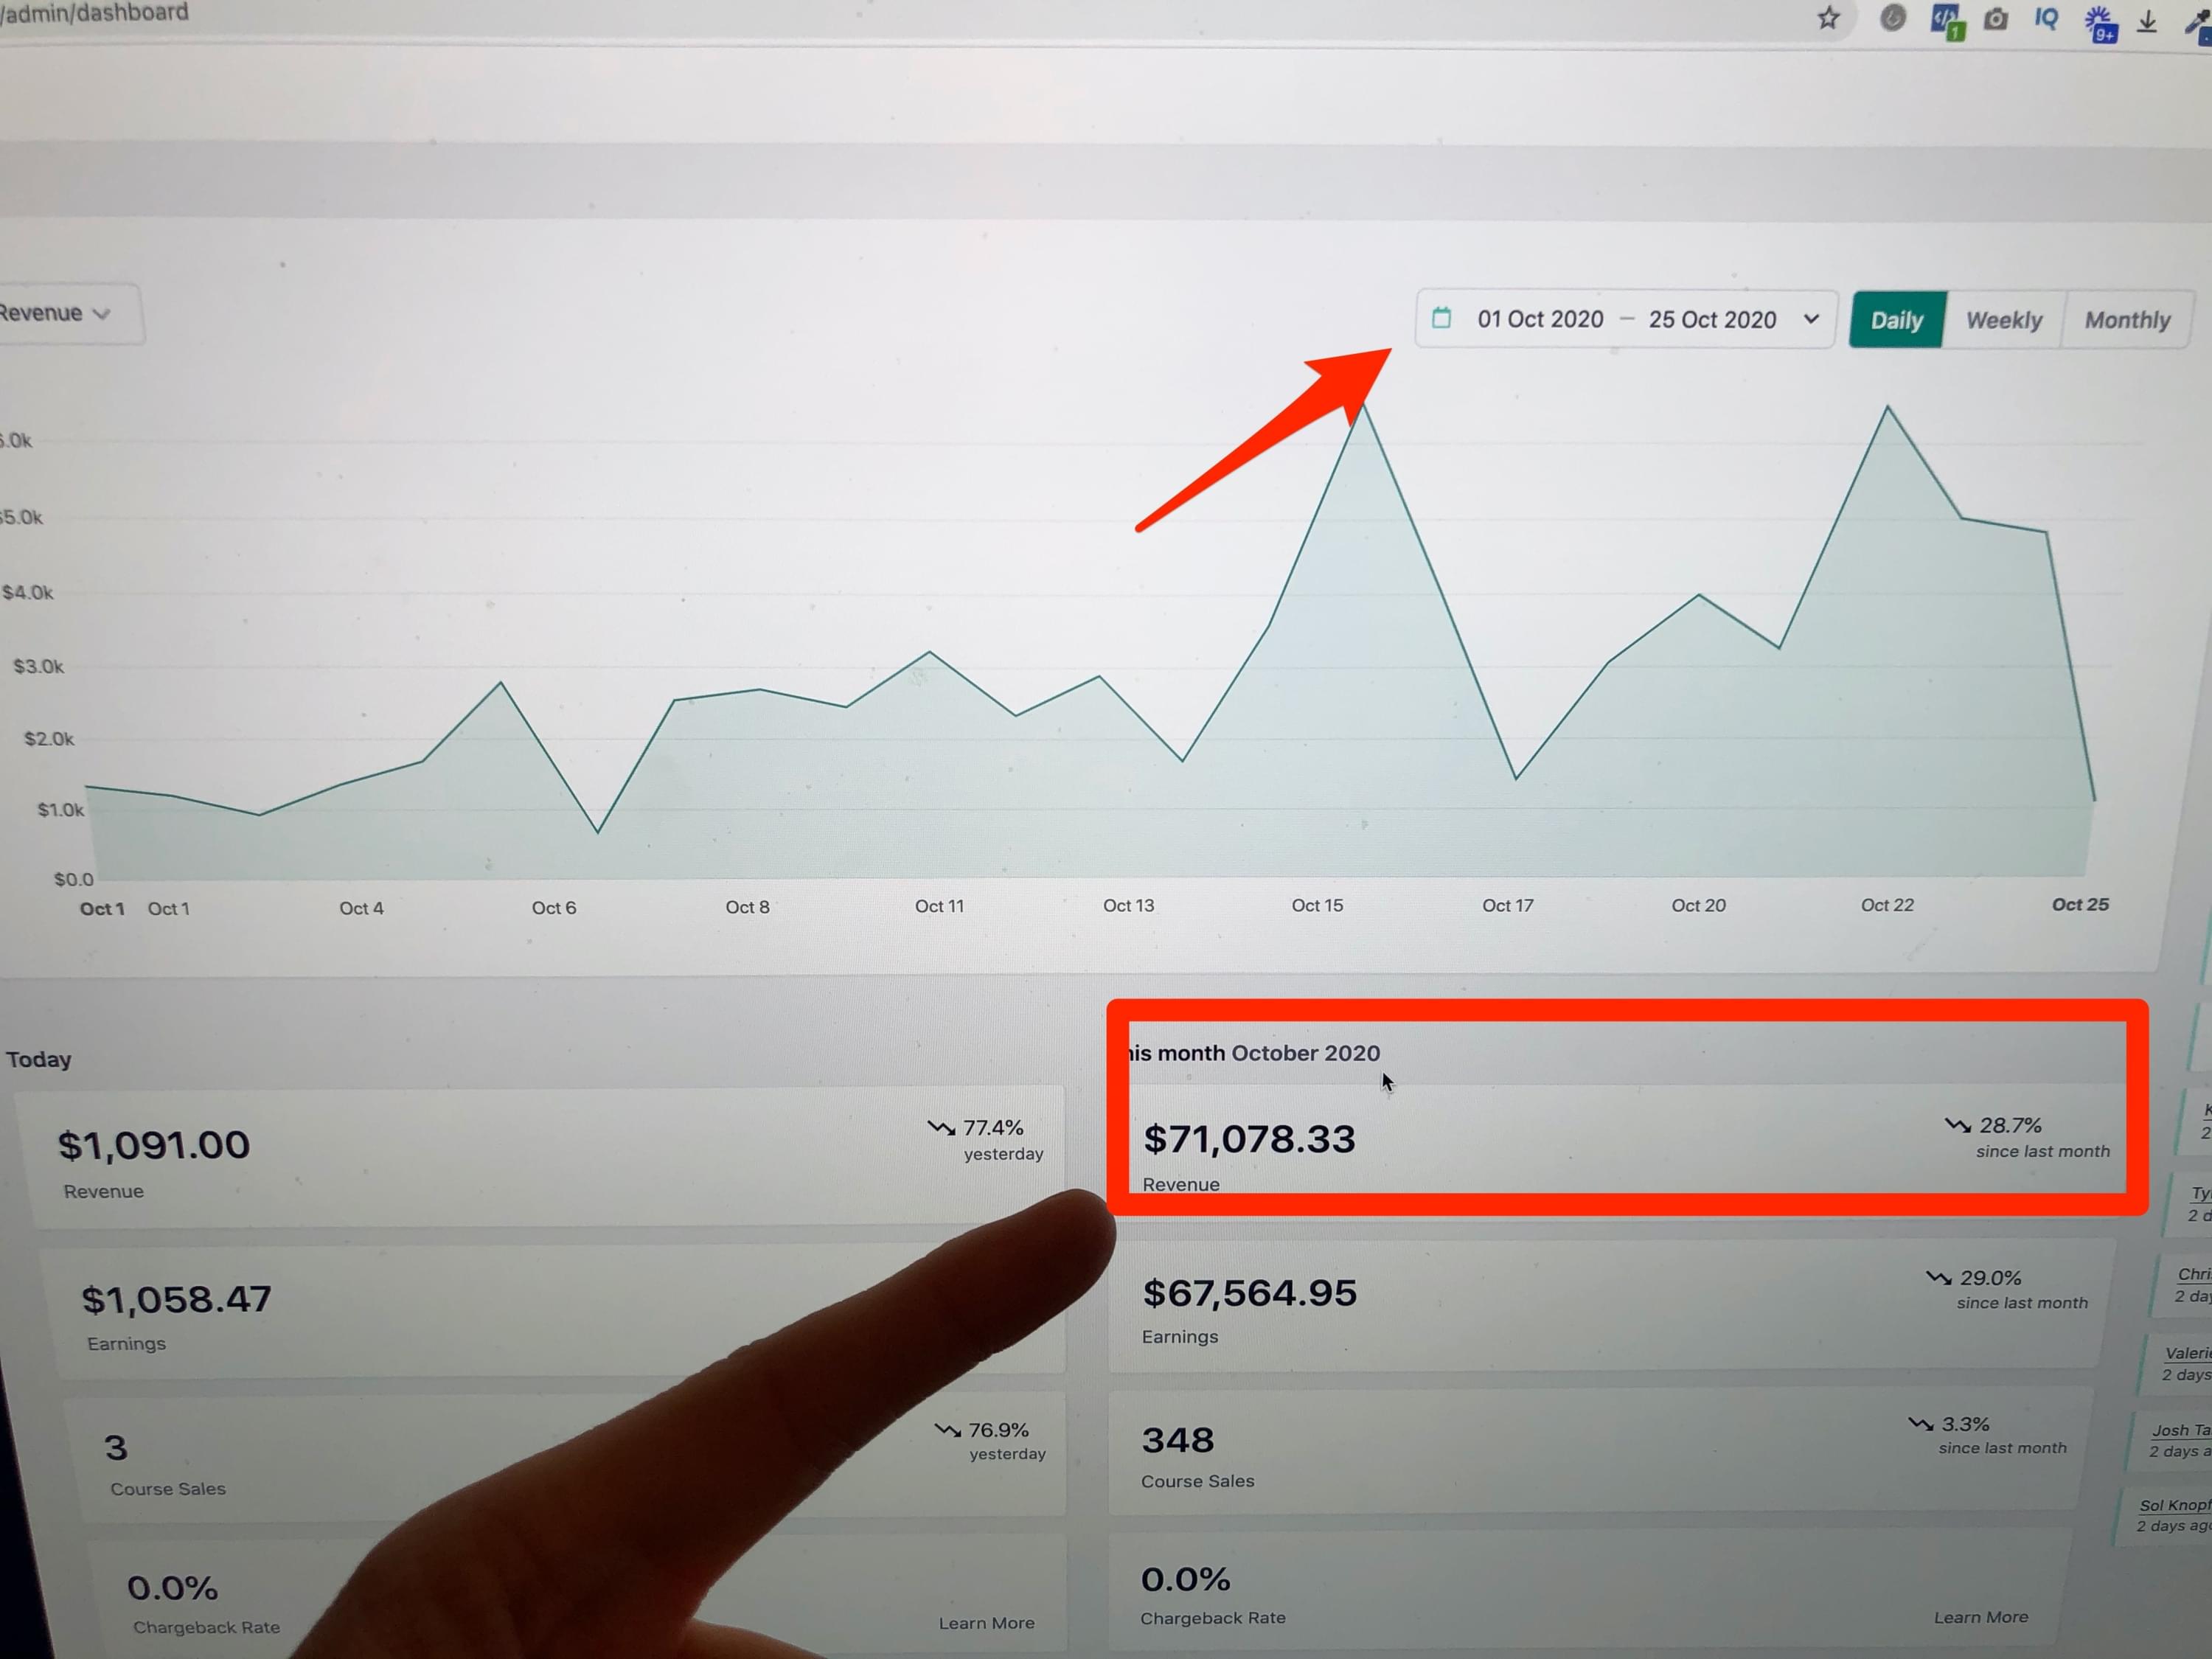Screen dimensions: 2212x1659
Task: Expand the date range picker chevron
Action: (1811, 319)
